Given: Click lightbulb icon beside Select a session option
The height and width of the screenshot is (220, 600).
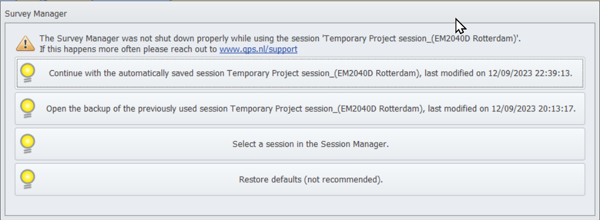Looking at the screenshot, I should coord(27,144).
